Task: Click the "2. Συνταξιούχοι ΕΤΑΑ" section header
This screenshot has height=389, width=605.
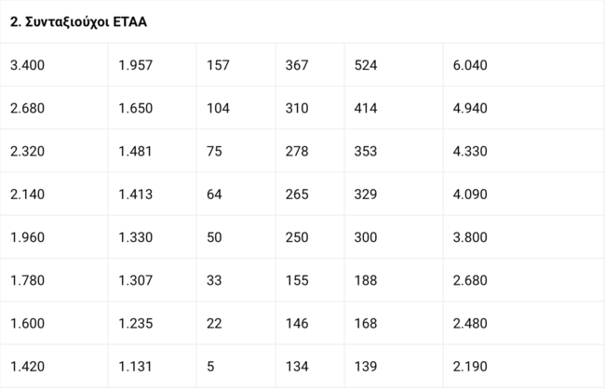Action: tap(78, 21)
